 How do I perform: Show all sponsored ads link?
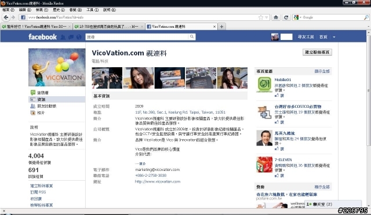pos(322,187)
